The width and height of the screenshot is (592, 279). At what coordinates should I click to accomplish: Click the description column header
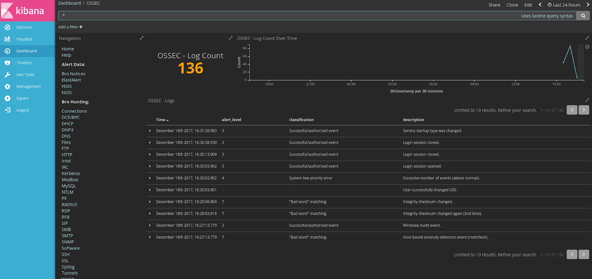pos(413,120)
